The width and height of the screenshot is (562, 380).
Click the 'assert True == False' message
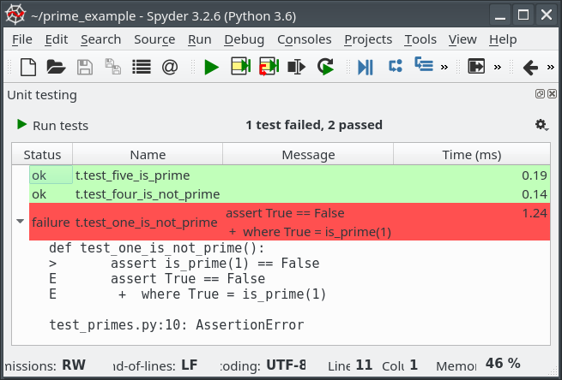click(x=285, y=213)
